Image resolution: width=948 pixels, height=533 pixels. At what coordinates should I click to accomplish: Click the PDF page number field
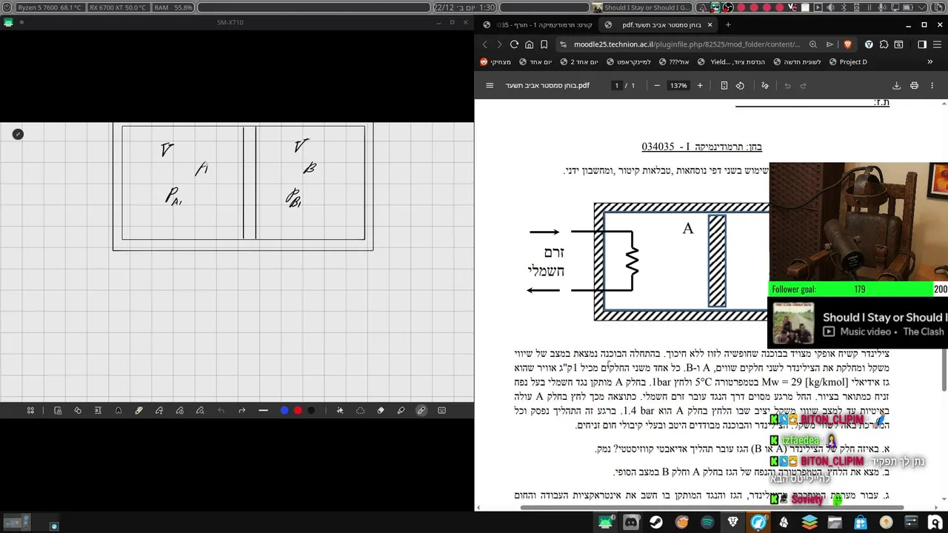click(616, 86)
